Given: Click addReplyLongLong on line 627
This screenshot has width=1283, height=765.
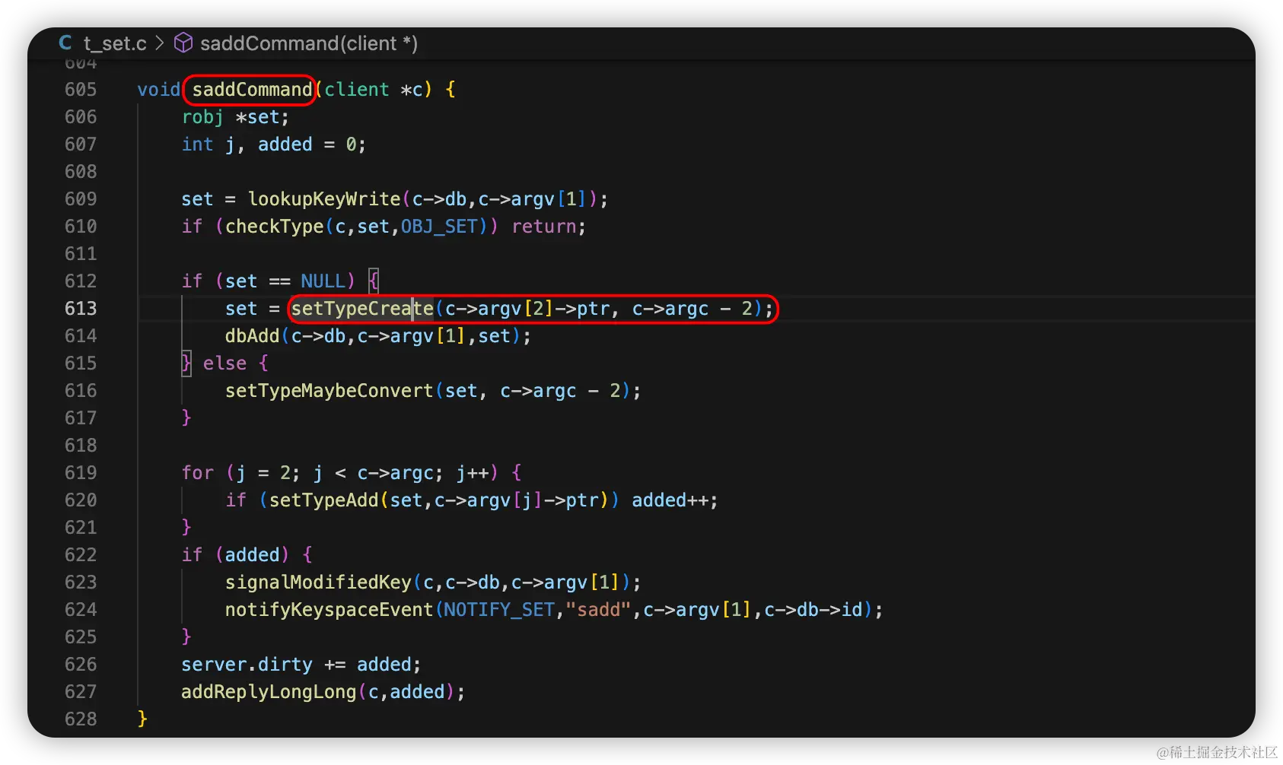Looking at the screenshot, I should tap(269, 692).
